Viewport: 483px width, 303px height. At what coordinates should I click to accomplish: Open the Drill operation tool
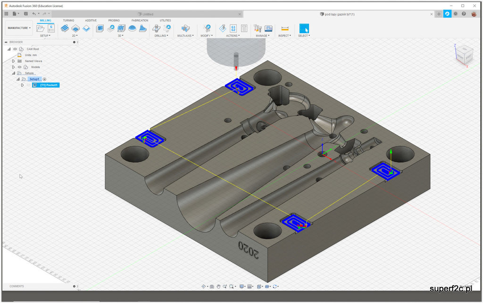point(156,28)
